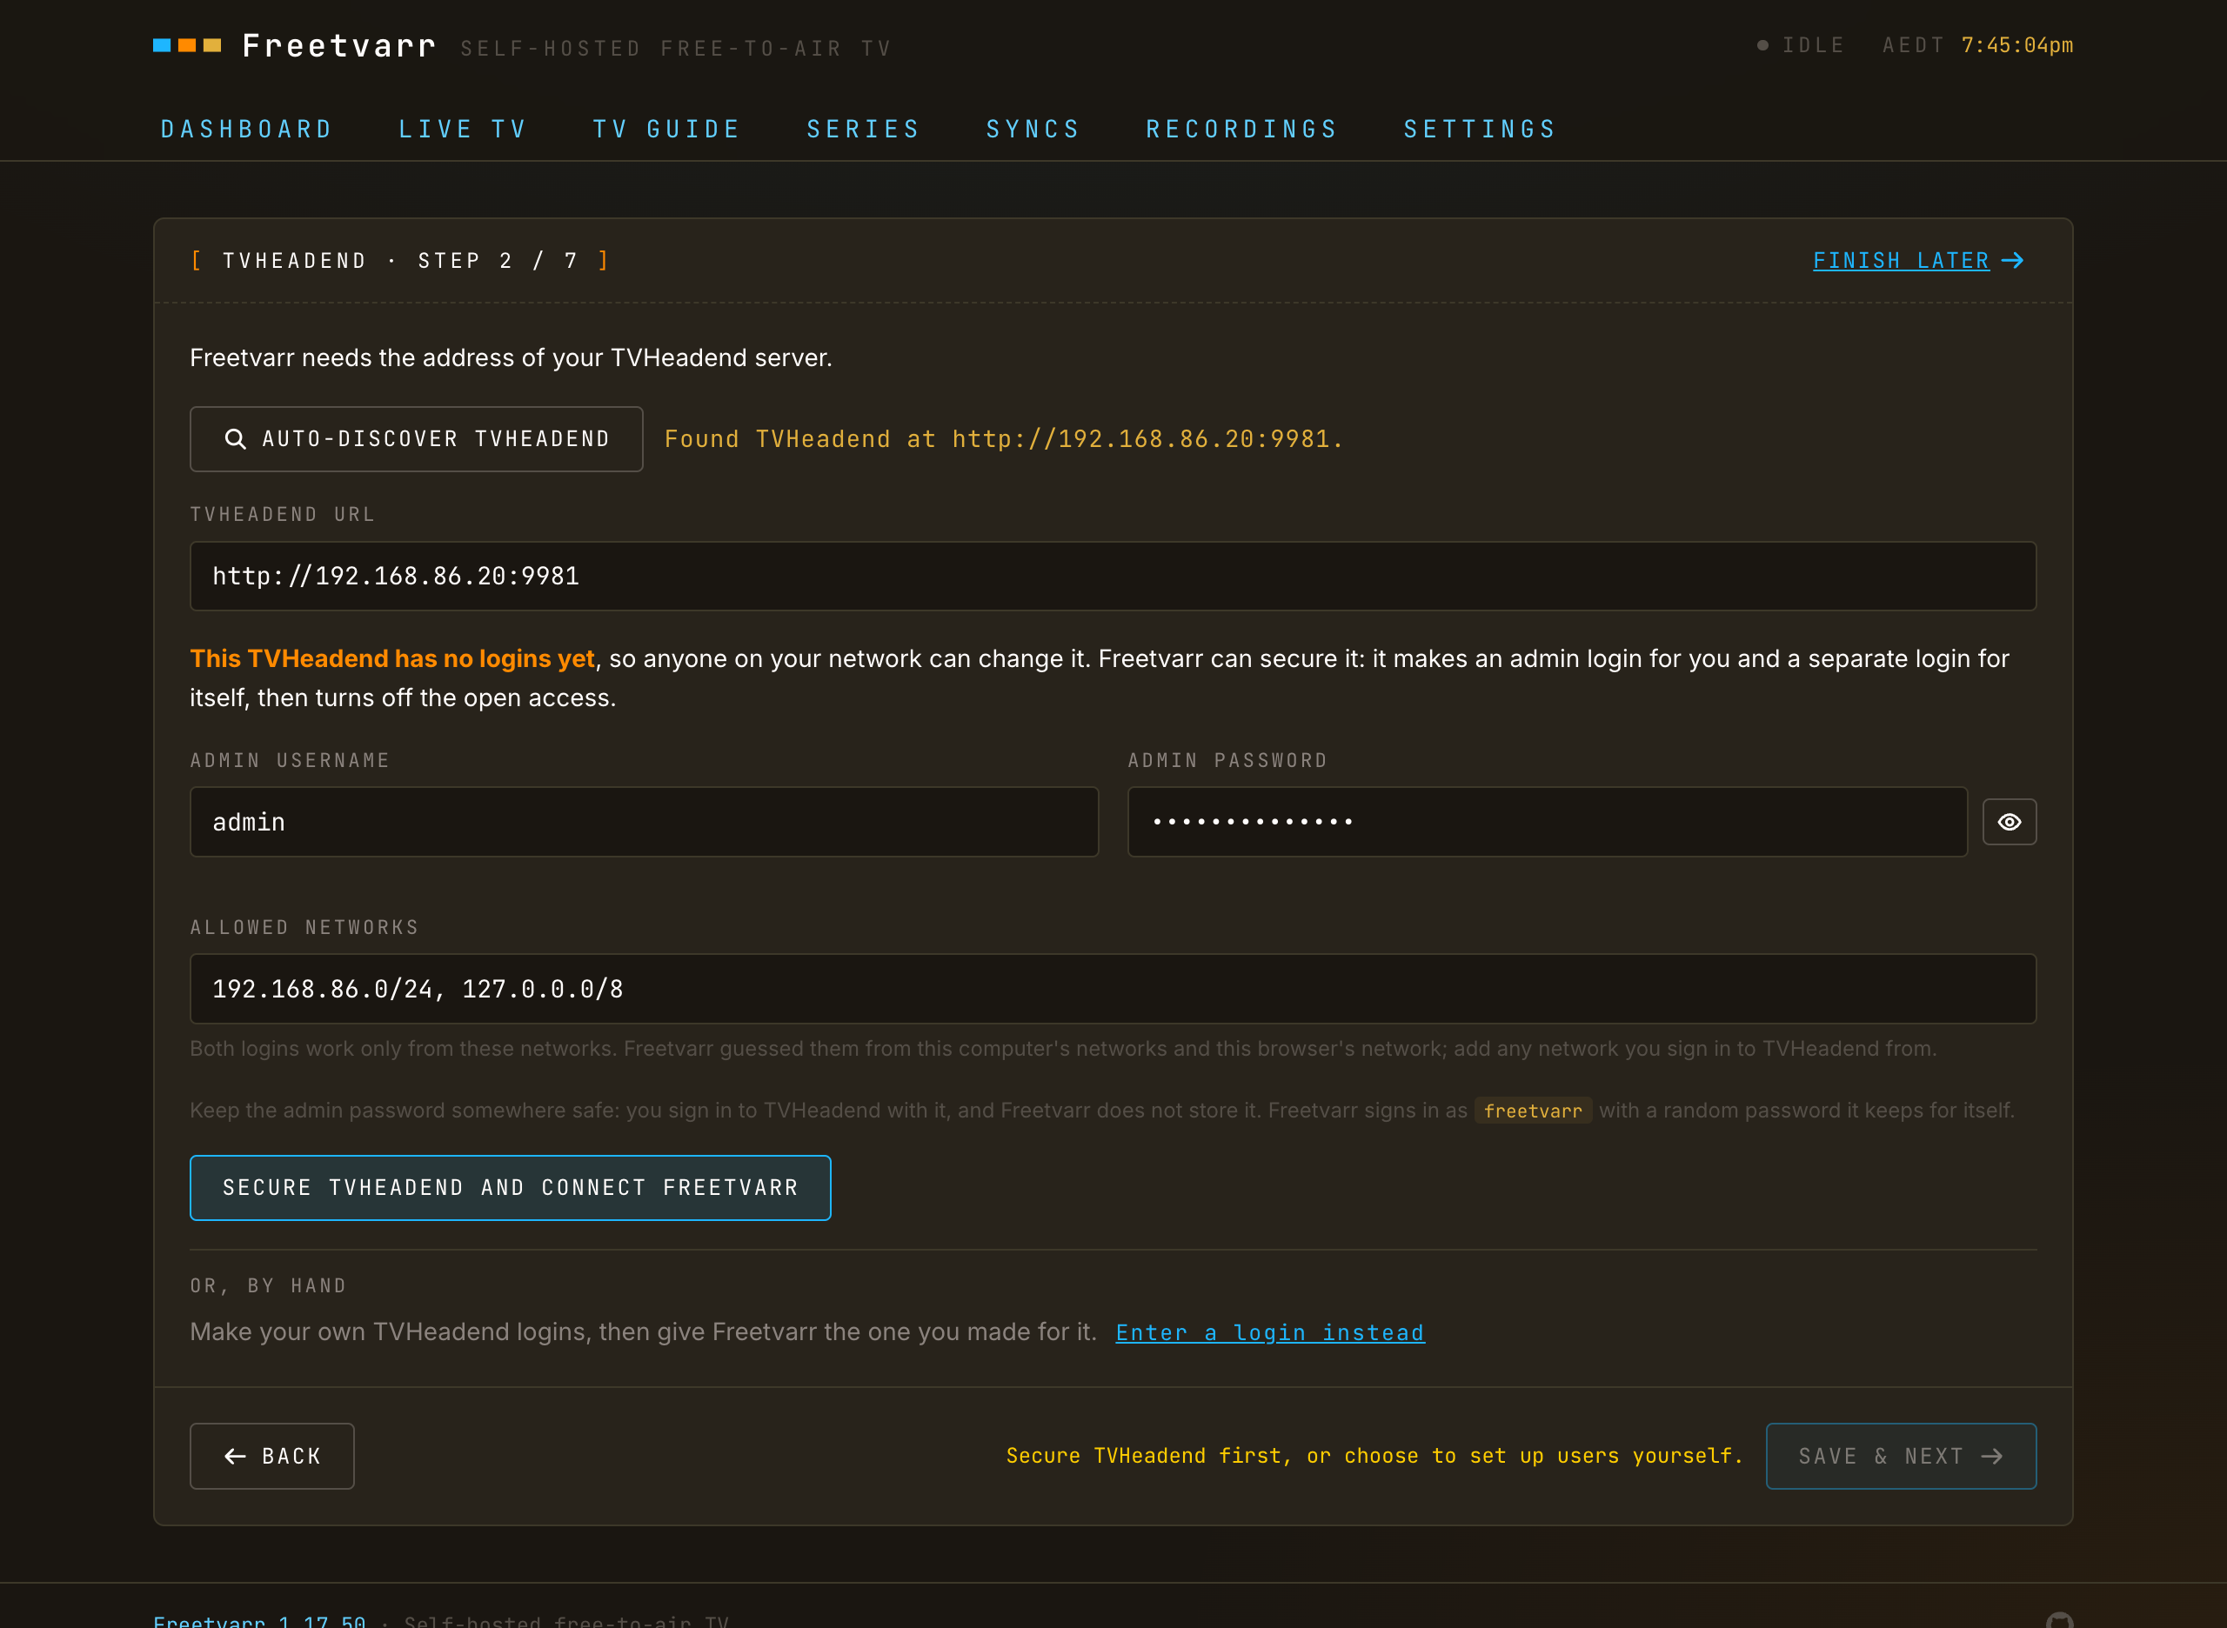Open the TV Guide tab

point(666,129)
